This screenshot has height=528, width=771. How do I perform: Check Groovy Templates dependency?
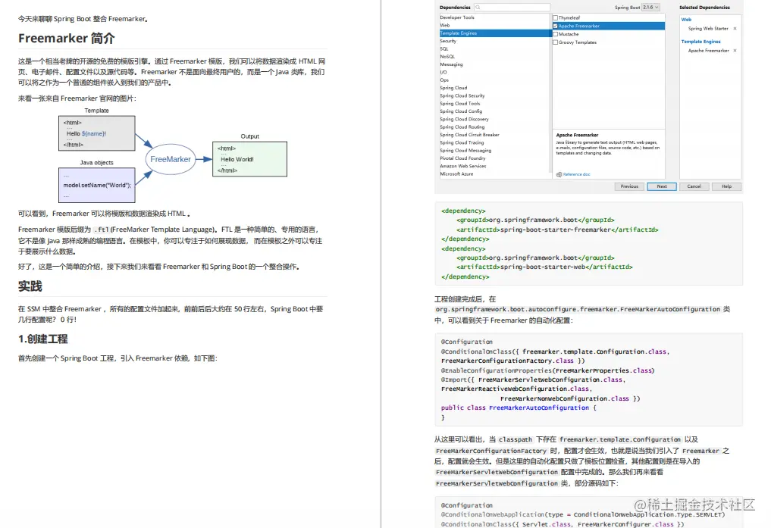(x=556, y=42)
